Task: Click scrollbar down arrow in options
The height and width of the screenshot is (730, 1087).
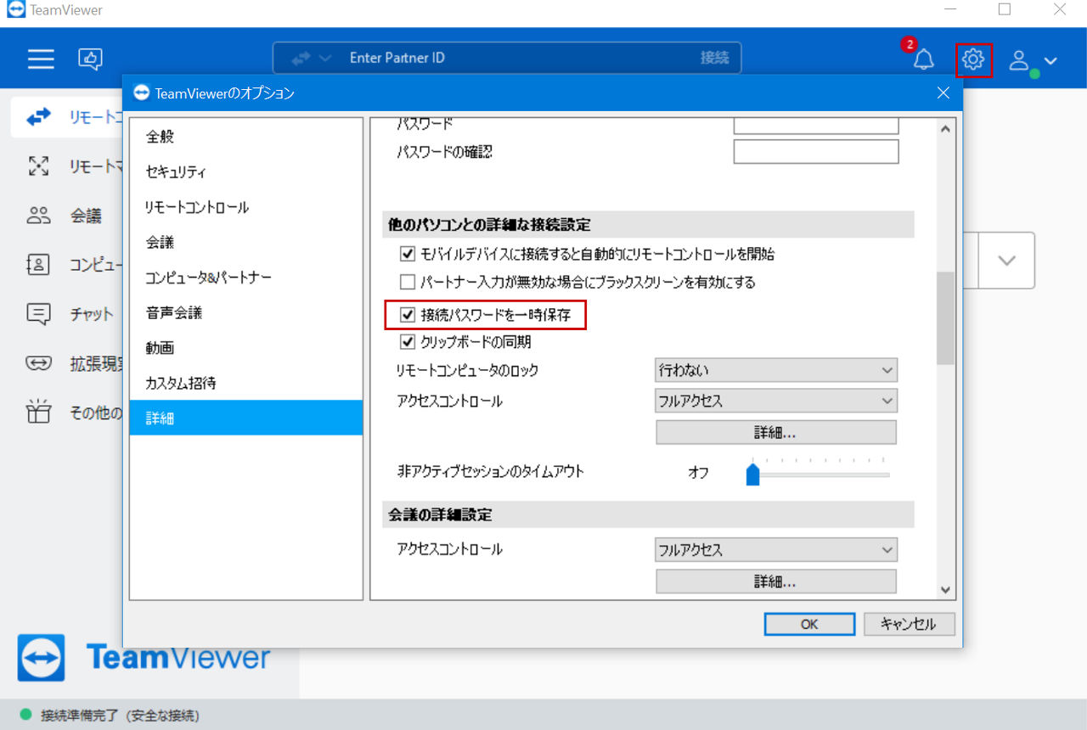Action: 946,589
